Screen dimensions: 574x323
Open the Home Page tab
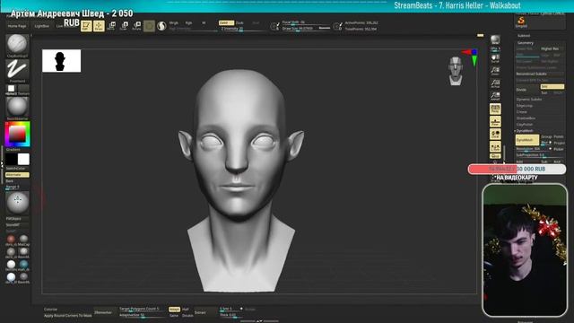coord(17,26)
